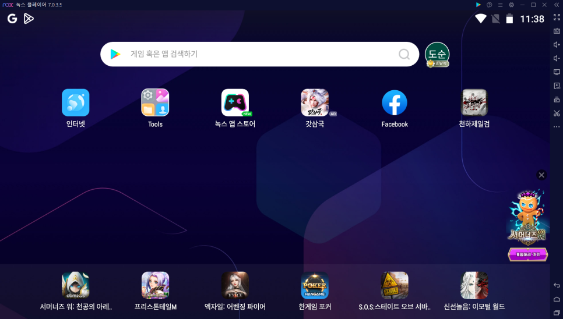
Task: Click the no-SIM status icon
Action: point(495,19)
